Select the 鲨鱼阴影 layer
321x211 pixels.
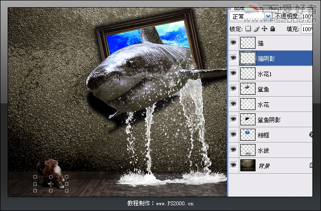pyautogui.click(x=269, y=120)
